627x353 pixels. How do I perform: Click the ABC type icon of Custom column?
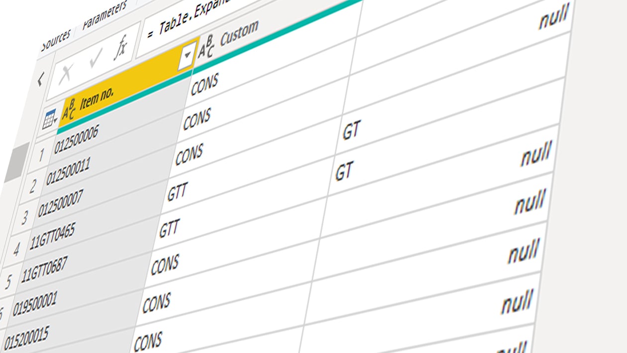(x=207, y=47)
